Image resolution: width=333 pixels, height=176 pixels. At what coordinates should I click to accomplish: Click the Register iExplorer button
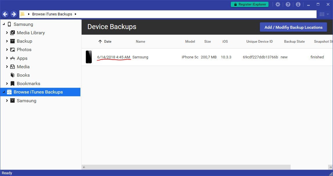(x=249, y=4)
